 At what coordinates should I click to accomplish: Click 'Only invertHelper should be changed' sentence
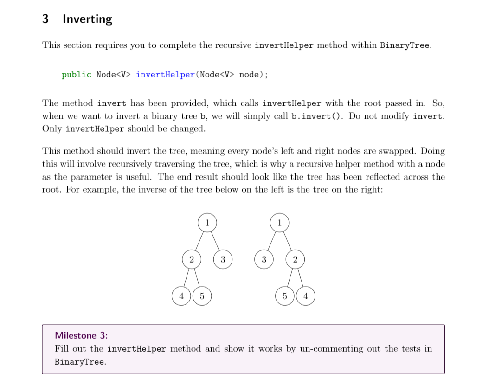pyautogui.click(x=124, y=129)
